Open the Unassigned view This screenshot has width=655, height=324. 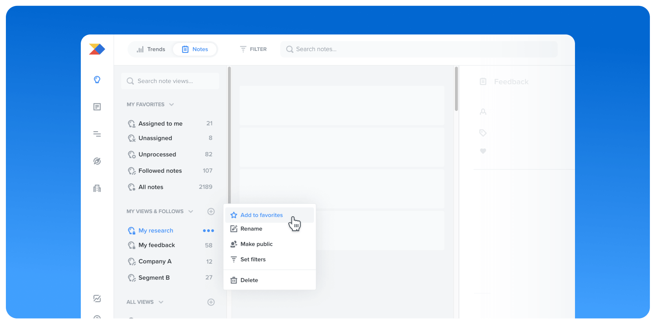[170, 138]
